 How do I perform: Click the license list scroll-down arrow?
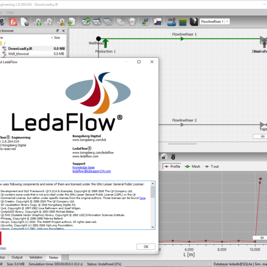point(153,227)
